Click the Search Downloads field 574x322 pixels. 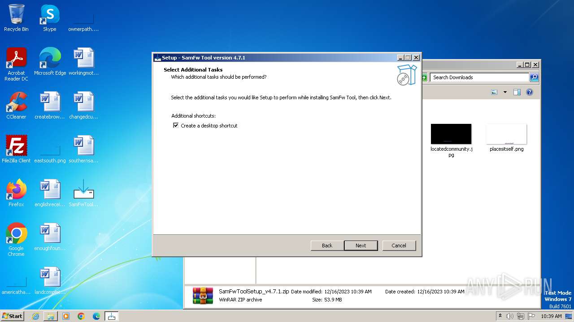point(480,77)
